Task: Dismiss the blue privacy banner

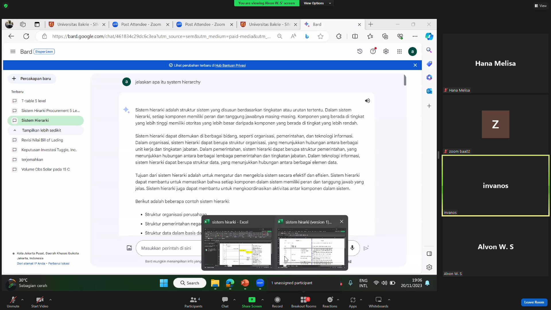Action: (415, 65)
